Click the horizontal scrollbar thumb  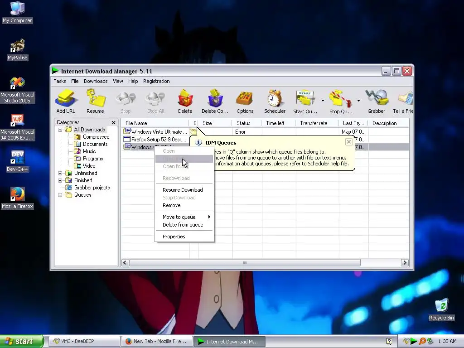point(245,263)
